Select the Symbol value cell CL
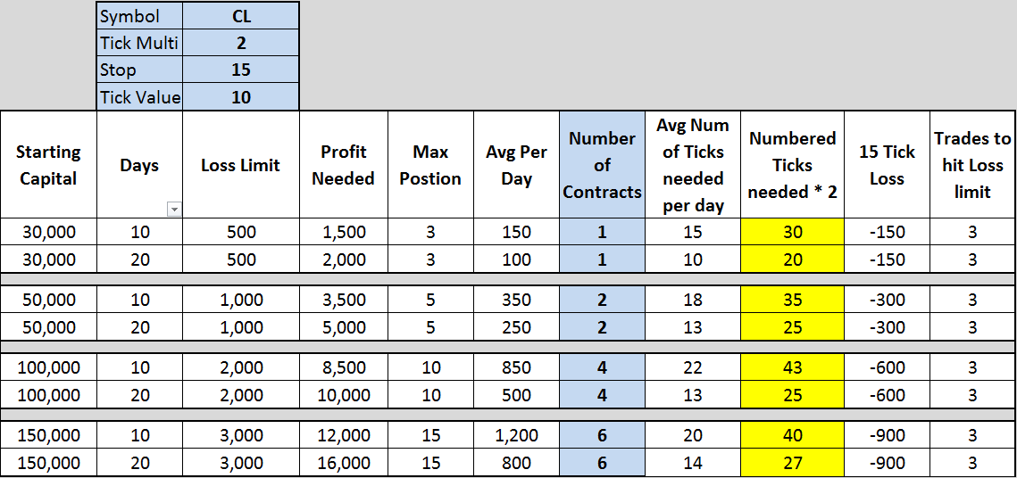 241,16
